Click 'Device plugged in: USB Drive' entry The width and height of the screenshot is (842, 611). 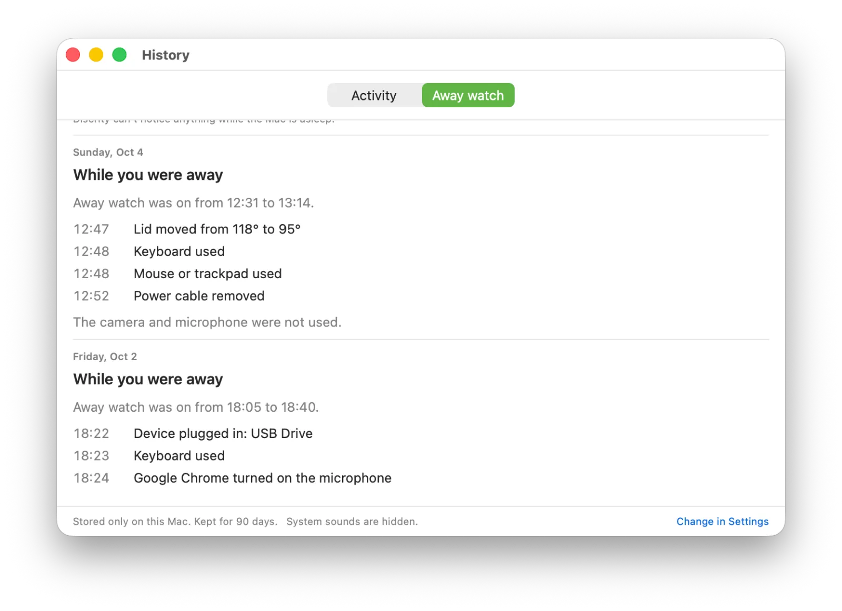(223, 433)
